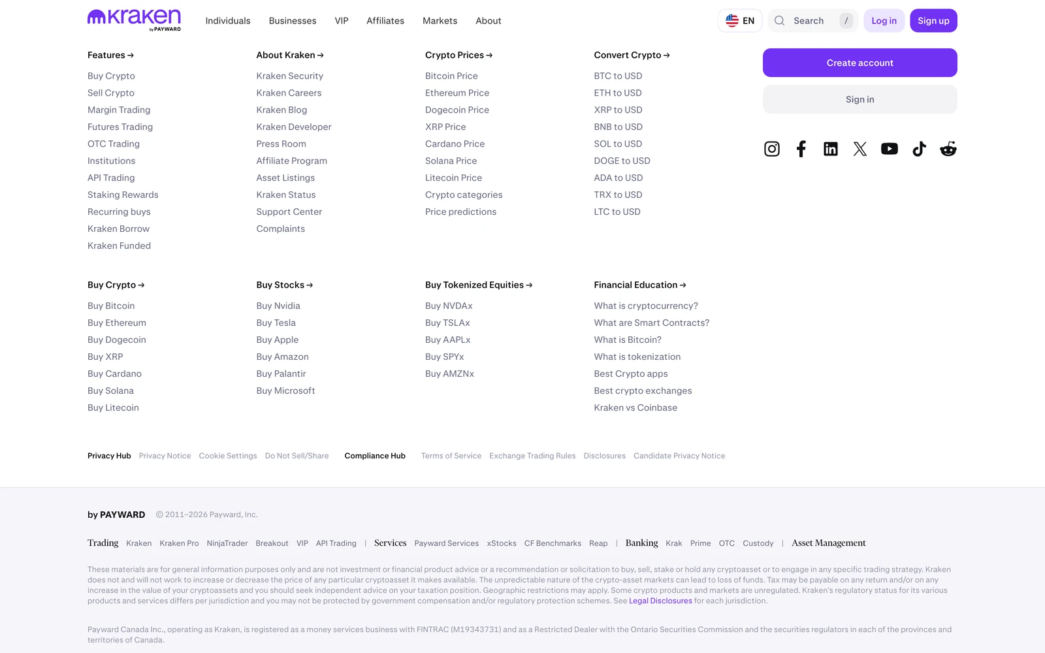Viewport: 1045px width, 653px height.
Task: Click the Sign up button
Action: (933, 21)
